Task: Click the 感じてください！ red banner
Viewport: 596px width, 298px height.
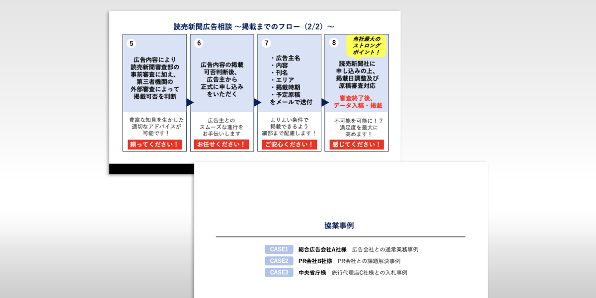Action: (357, 145)
